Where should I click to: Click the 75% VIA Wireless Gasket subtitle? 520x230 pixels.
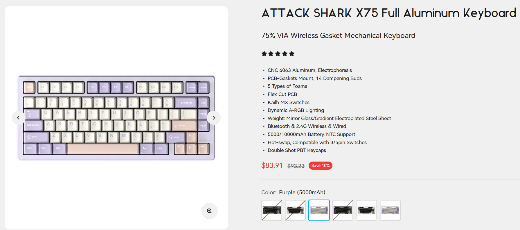click(x=338, y=36)
